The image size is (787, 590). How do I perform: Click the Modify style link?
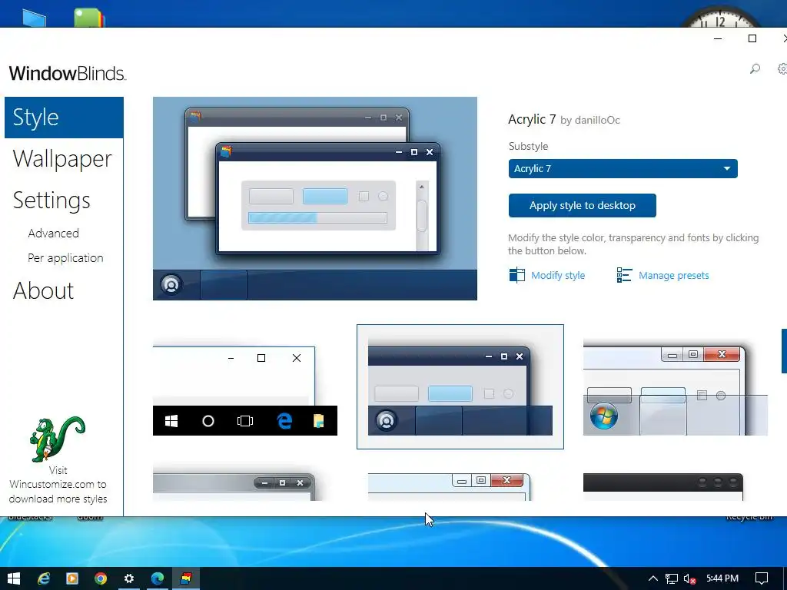pos(558,275)
